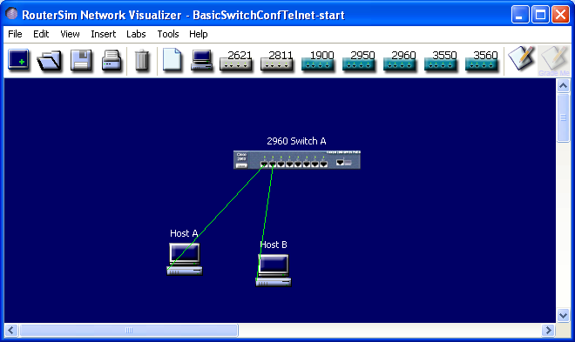Minimize the RouterSim window
Image resolution: width=575 pixels, height=342 pixels.
click(520, 15)
